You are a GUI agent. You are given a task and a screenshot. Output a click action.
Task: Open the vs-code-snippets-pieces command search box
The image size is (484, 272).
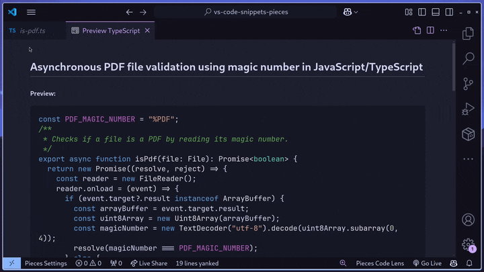pyautogui.click(x=245, y=12)
